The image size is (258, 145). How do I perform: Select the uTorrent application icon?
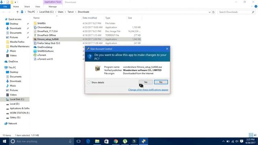click(x=35, y=55)
